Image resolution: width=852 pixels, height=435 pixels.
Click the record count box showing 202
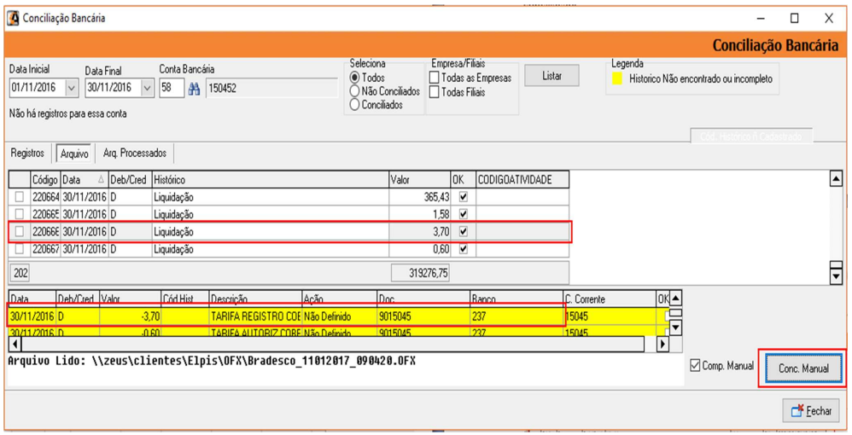[x=20, y=273]
